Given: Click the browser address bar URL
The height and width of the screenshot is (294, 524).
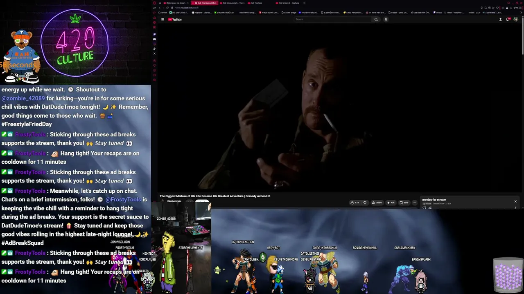Looking at the screenshot, I should coord(187,8).
